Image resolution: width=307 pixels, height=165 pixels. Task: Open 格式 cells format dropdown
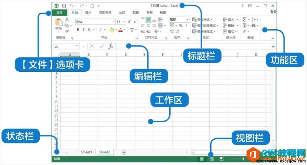pyautogui.click(x=230, y=31)
